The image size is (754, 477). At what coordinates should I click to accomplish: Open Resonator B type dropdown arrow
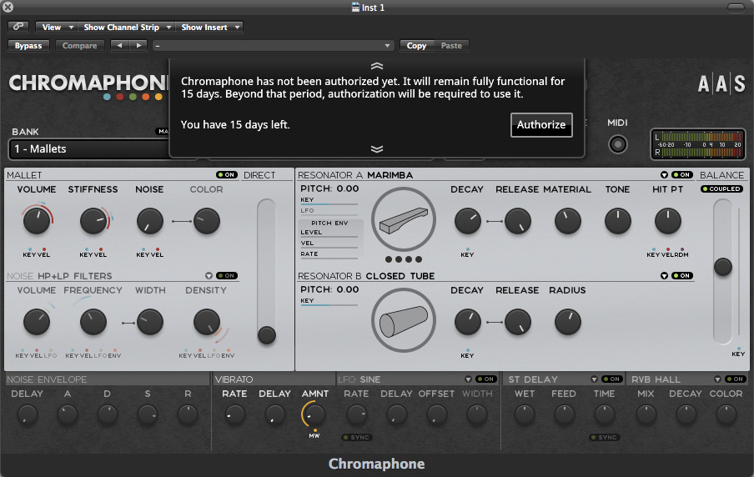point(664,275)
